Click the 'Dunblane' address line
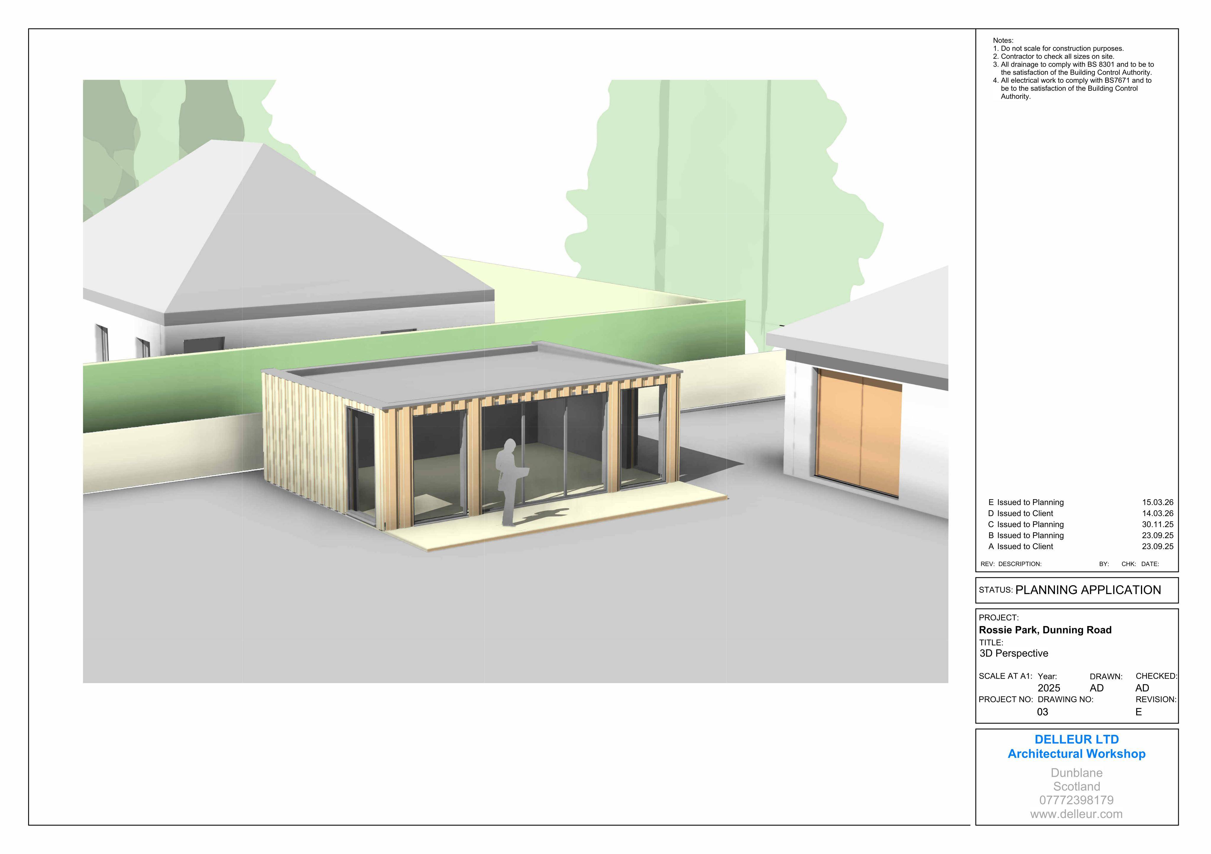Screen dimensions: 1211x854 tap(1076, 773)
